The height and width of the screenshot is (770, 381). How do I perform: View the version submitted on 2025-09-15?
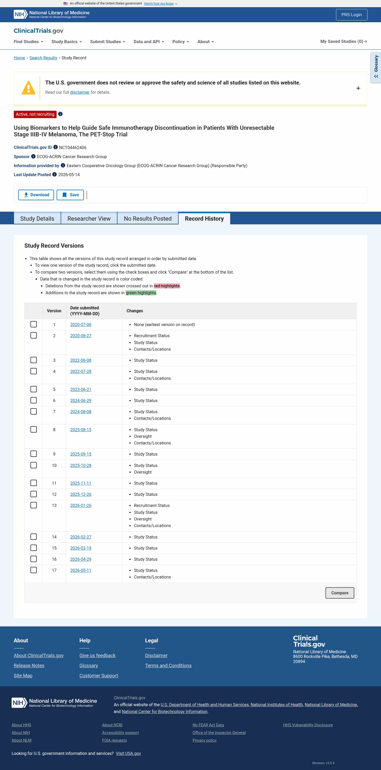[81, 454]
